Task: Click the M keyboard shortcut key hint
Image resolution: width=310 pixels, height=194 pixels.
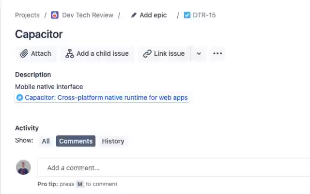Action: [80, 184]
